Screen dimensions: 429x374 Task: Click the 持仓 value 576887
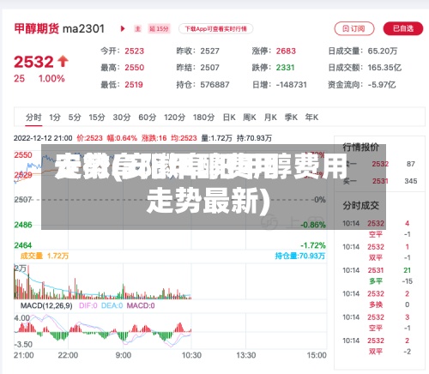(x=214, y=85)
